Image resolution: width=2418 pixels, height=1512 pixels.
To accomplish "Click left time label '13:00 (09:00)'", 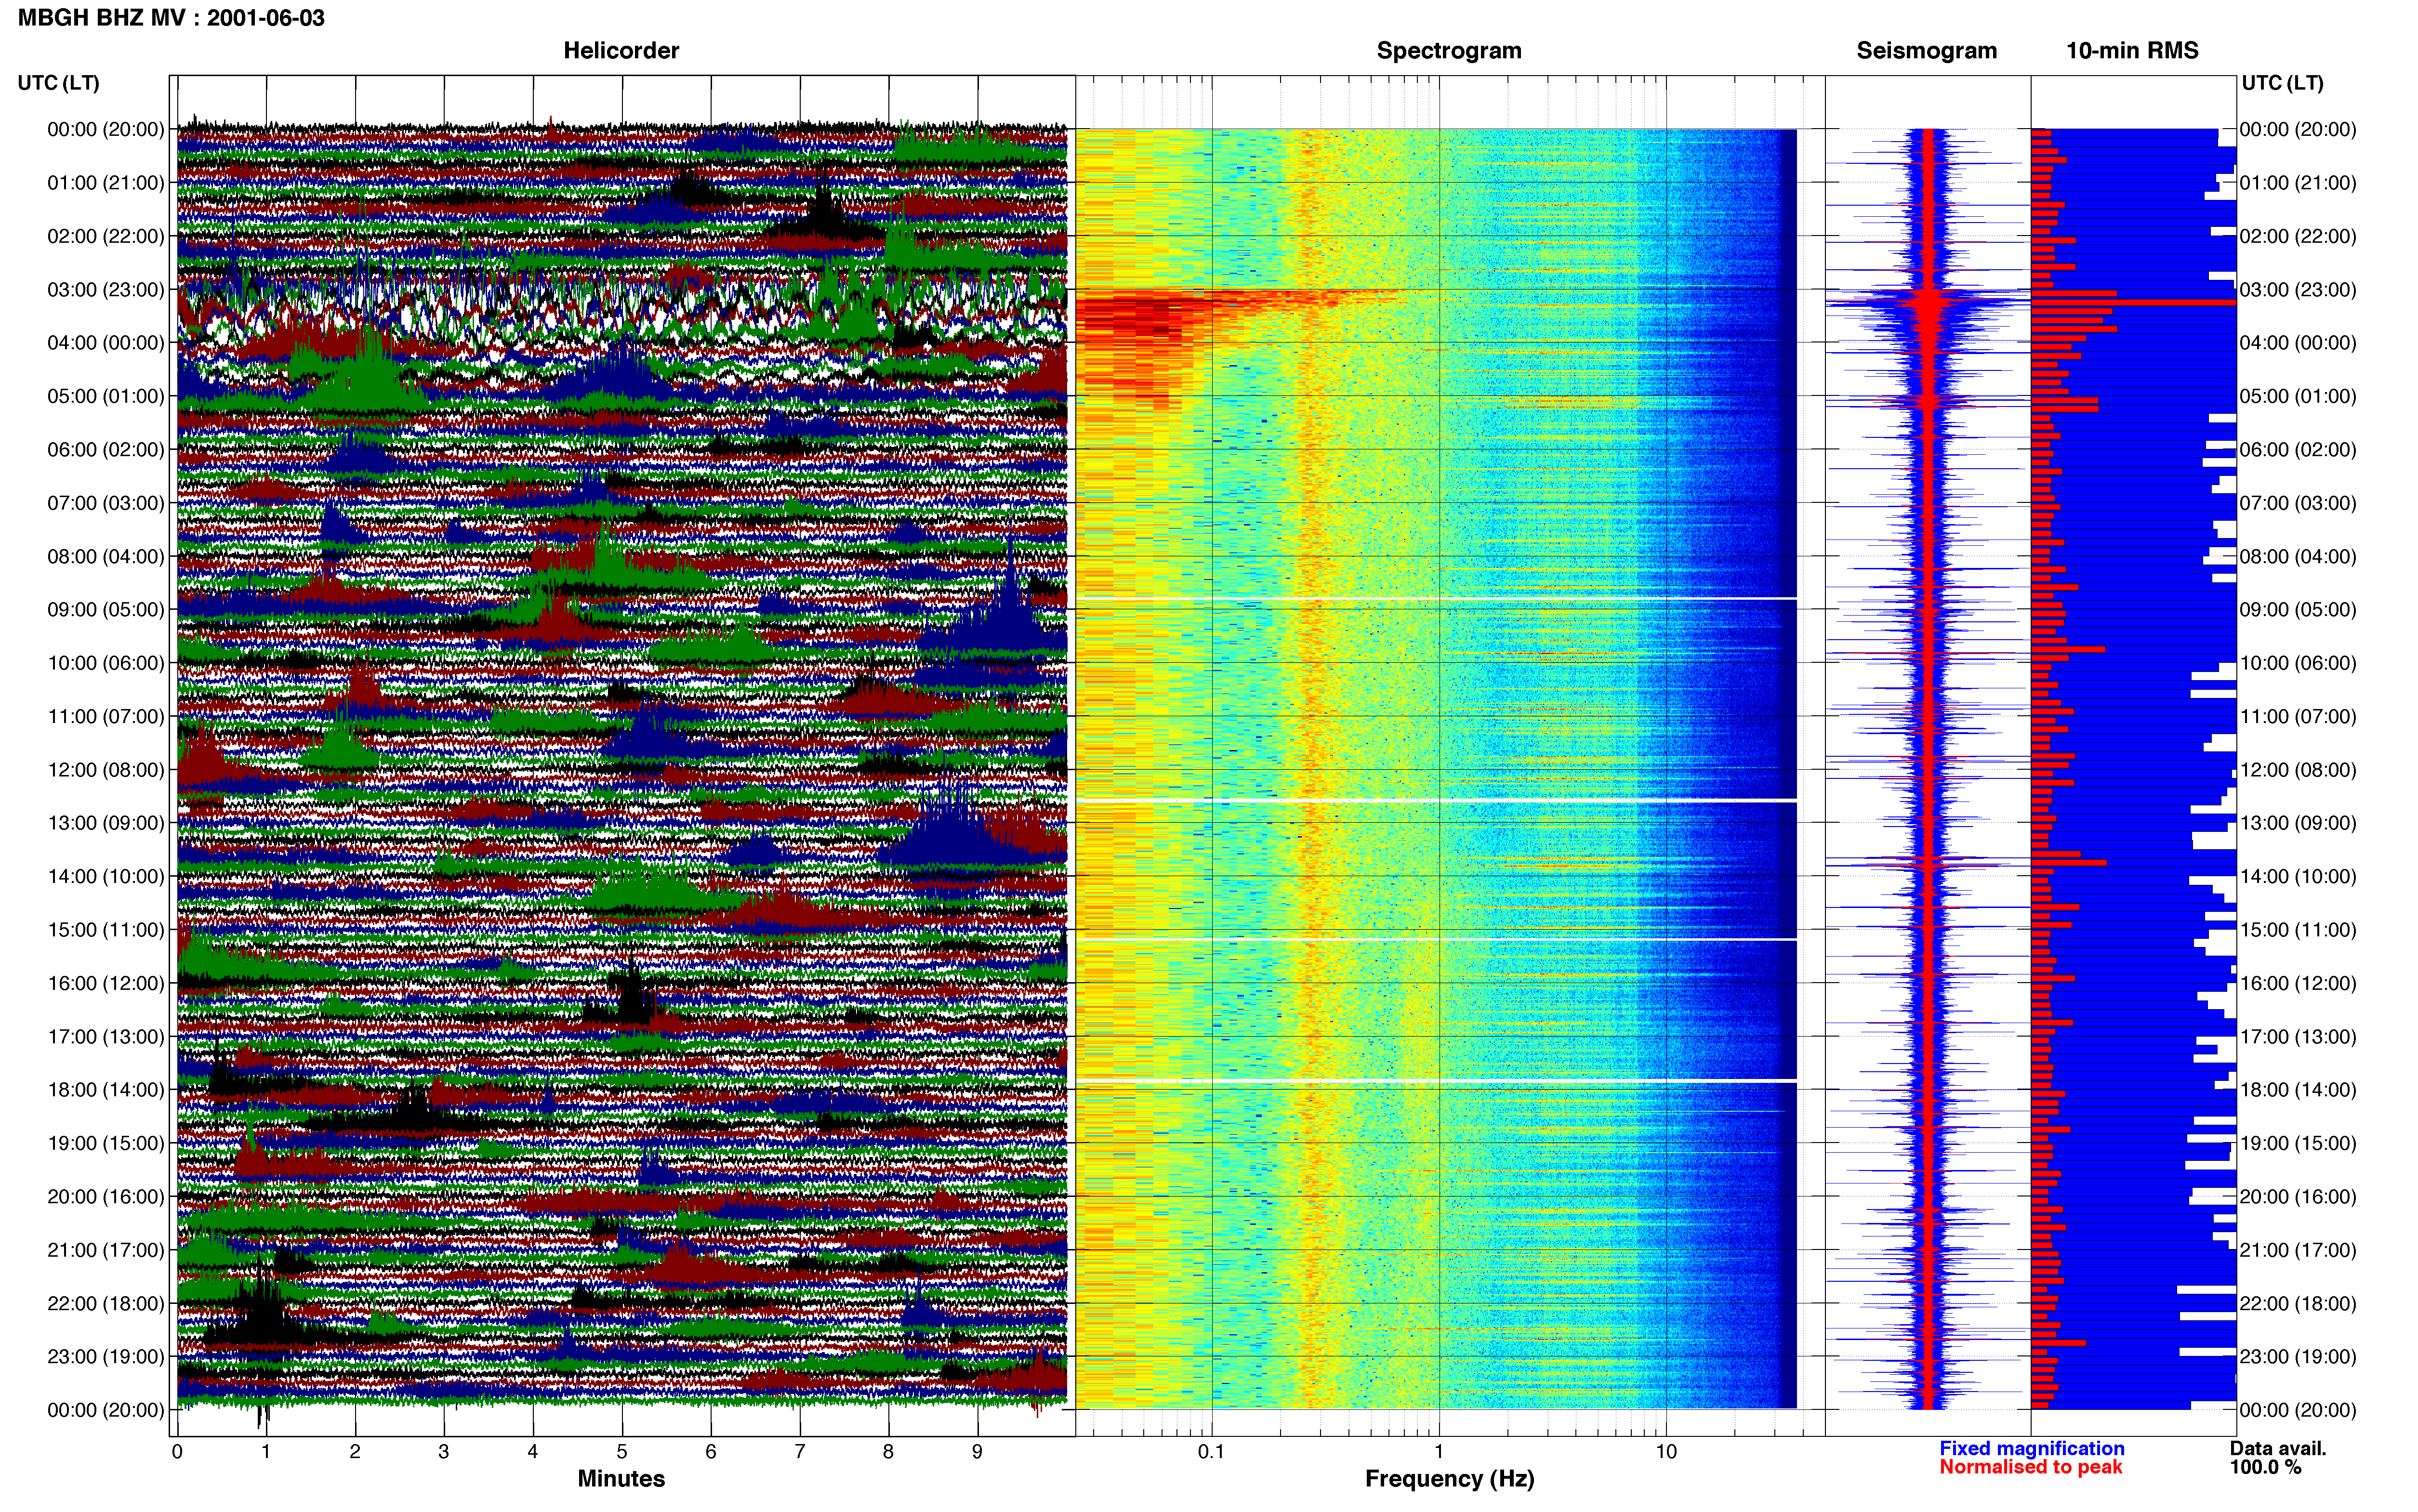I will click(105, 823).
